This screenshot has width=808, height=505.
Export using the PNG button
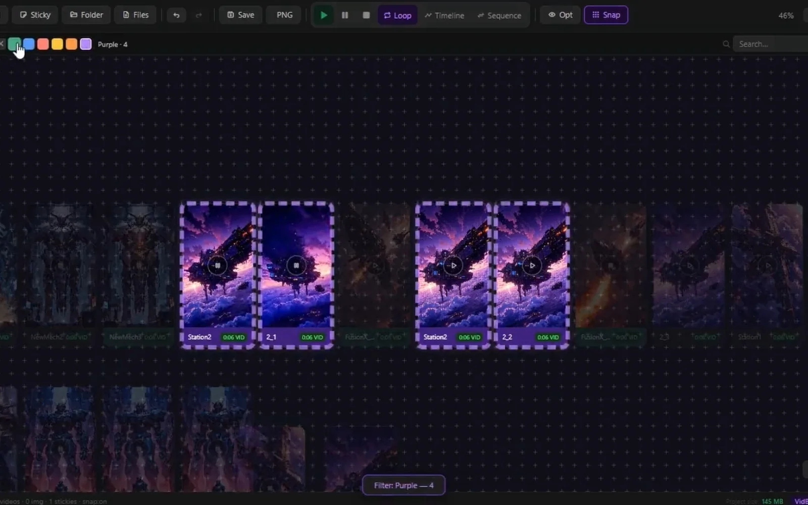click(x=284, y=15)
